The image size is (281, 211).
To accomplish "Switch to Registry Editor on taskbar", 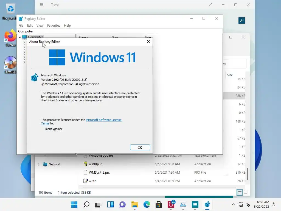I will tap(207, 204).
